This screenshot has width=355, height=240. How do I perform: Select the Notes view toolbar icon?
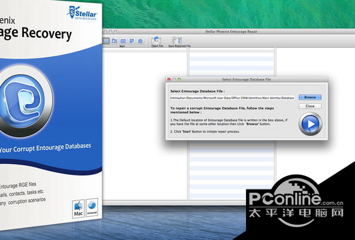tap(132, 41)
